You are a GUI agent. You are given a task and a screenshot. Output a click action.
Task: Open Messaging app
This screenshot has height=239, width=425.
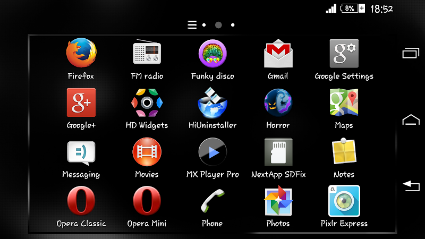tap(81, 153)
